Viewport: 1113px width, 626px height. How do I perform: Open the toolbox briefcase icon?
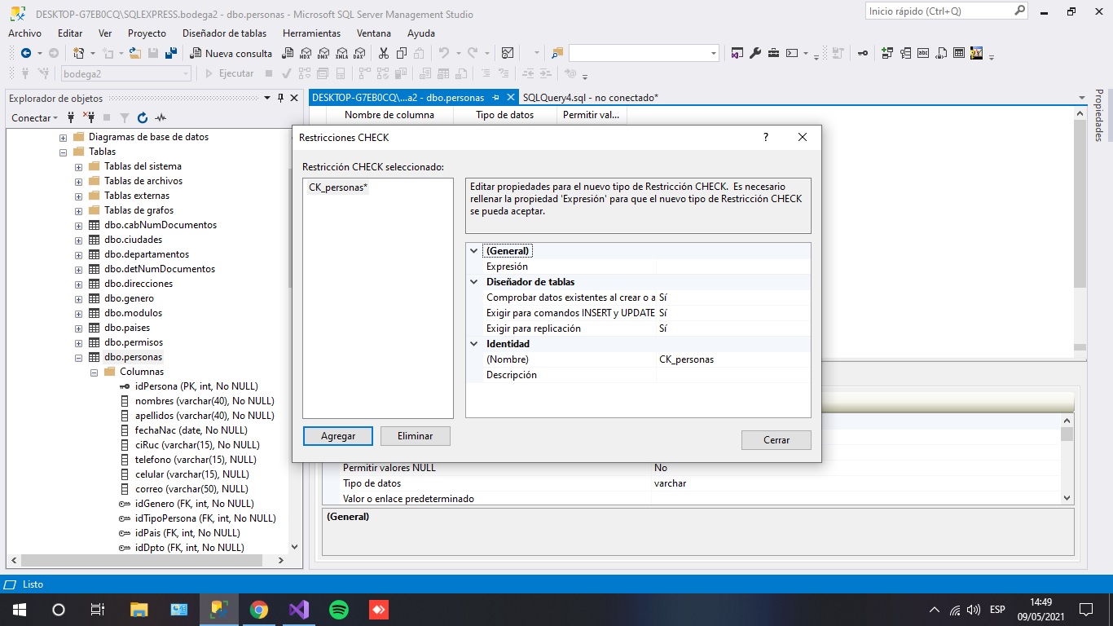[773, 53]
